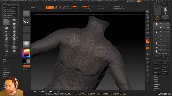This screenshot has width=172, height=96.
Task: Click the Lightbox button in top shelf
Action: pyautogui.click(x=34, y=7)
